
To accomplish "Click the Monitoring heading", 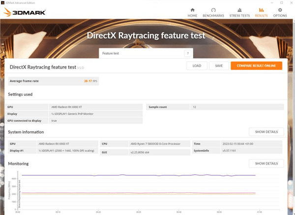I will tap(18, 164).
